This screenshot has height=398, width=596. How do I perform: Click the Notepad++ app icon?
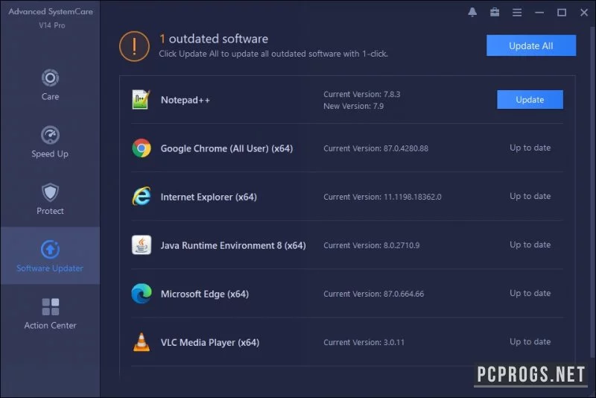tap(141, 100)
